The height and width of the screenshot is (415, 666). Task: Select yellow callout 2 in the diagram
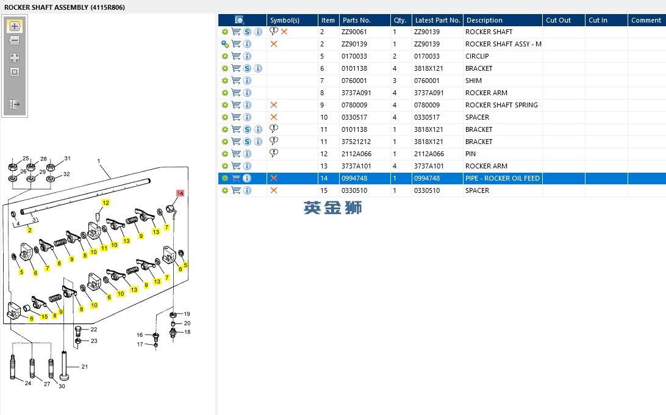pos(30,230)
